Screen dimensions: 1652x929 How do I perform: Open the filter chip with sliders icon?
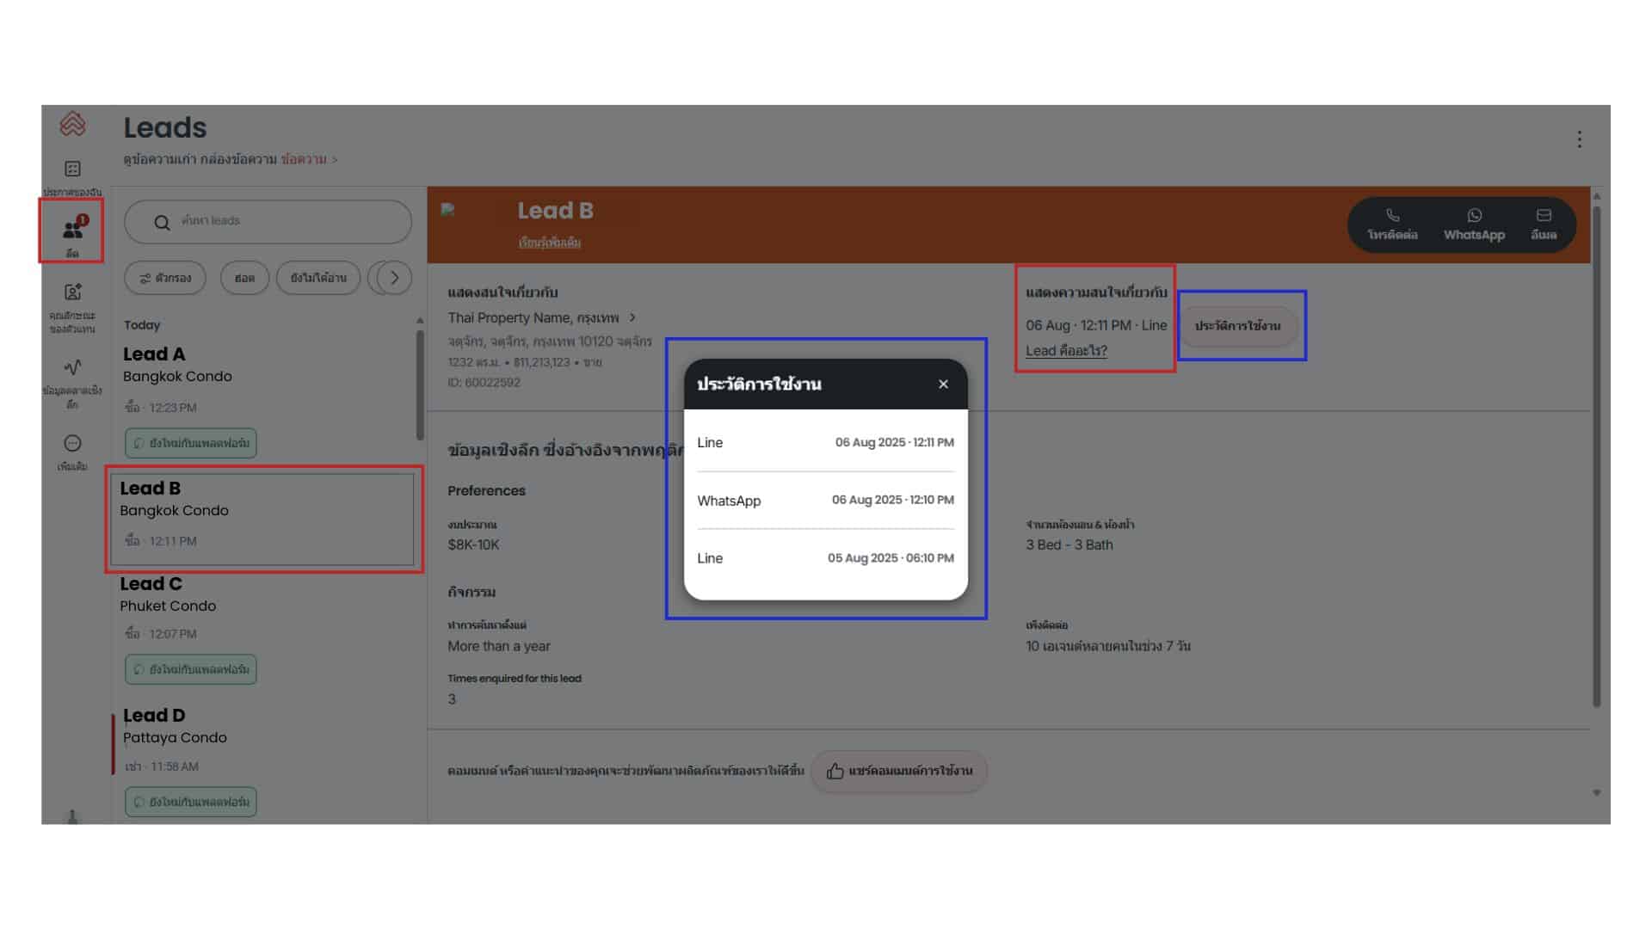pos(165,278)
